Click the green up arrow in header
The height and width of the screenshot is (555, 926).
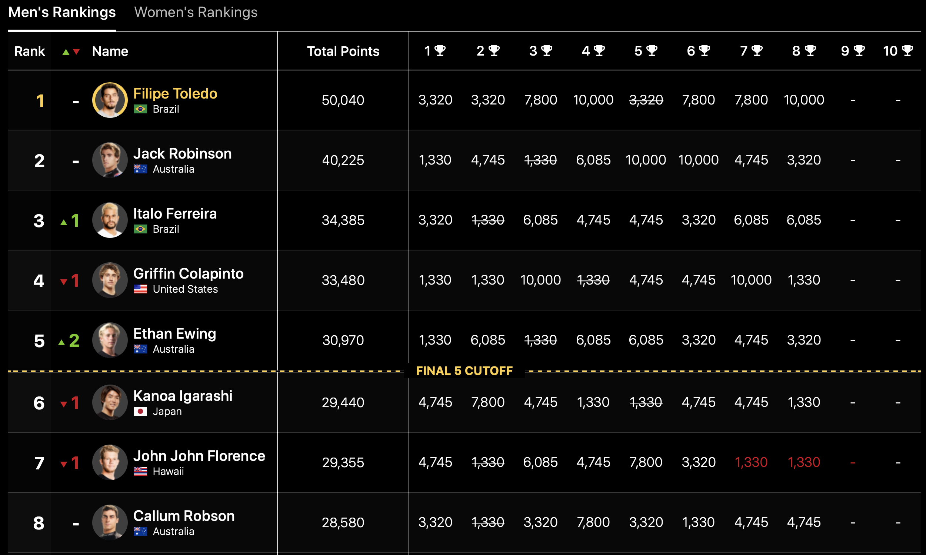coord(66,52)
